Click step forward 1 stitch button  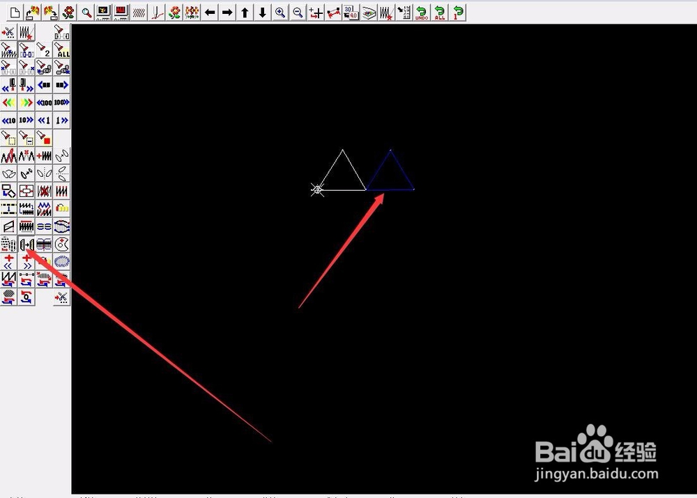[x=62, y=120]
